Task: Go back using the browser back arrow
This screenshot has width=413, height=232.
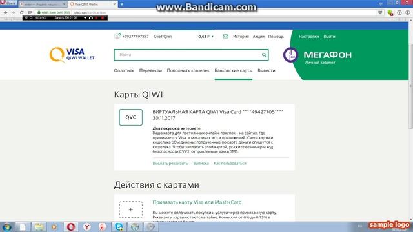Action: pyautogui.click(x=6, y=12)
